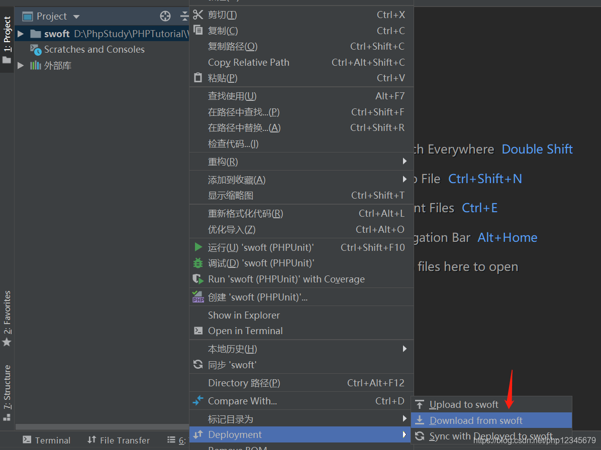601x450 pixels.
Task: Click the Project view window icon
Action: click(28, 17)
